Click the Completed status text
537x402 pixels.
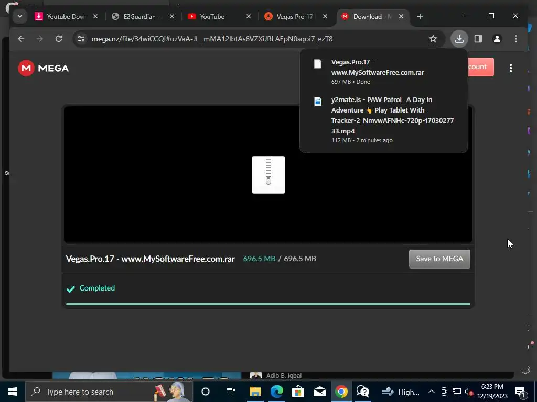[x=97, y=288]
